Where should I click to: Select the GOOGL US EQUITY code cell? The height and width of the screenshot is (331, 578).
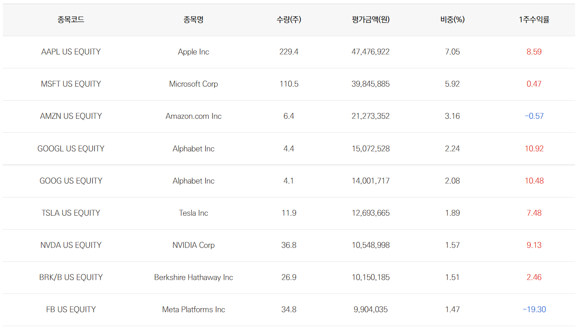[x=71, y=149]
